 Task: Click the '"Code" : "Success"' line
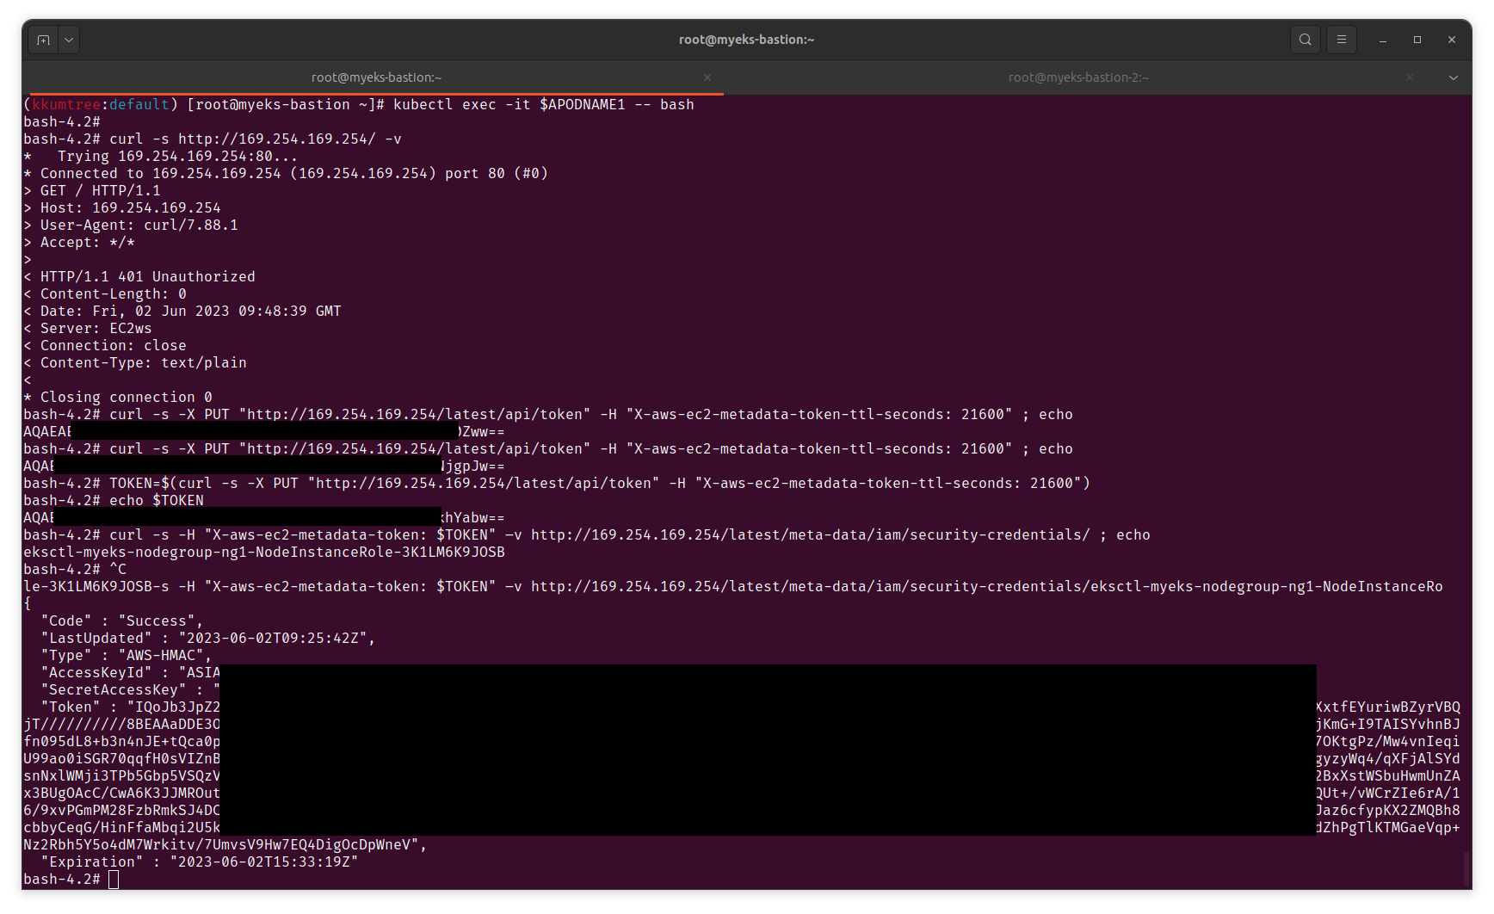coord(122,621)
